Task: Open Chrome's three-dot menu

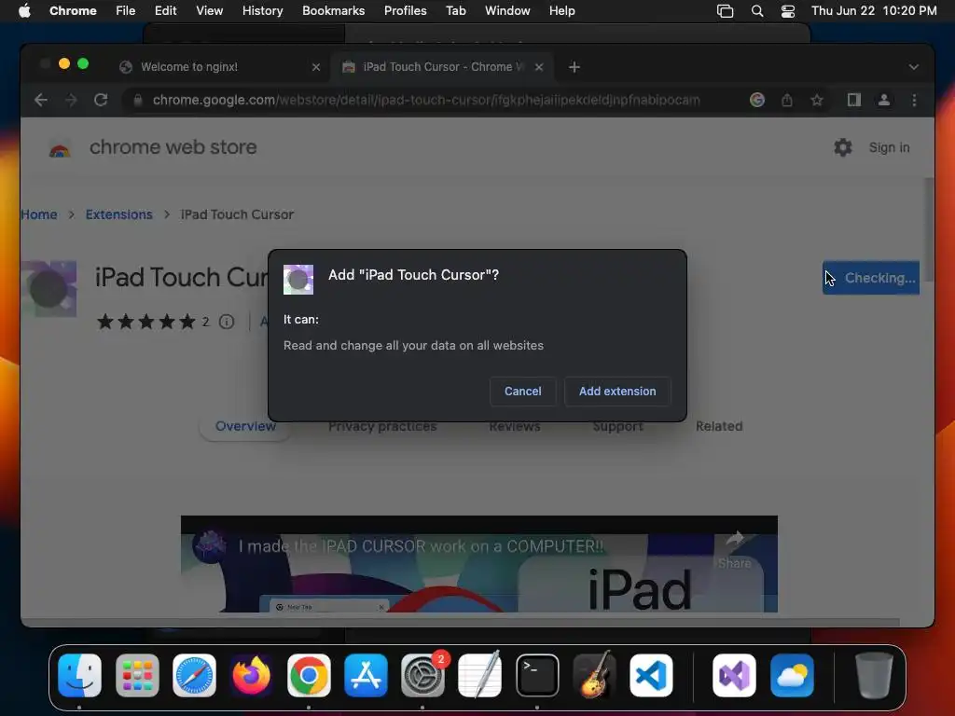Action: click(x=914, y=100)
